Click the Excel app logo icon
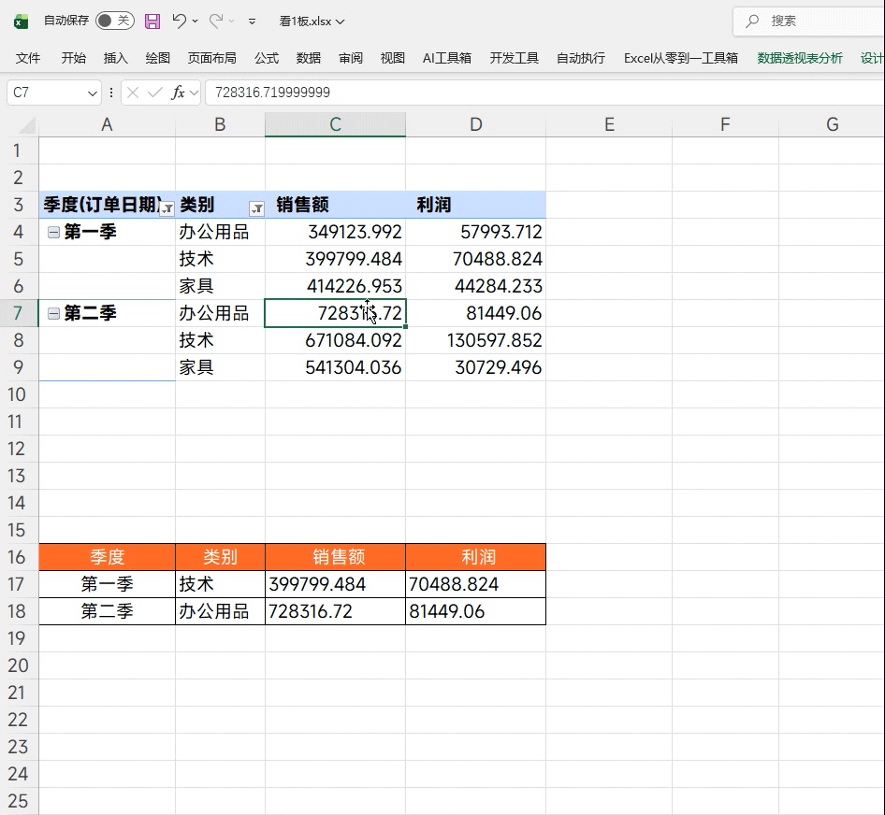The width and height of the screenshot is (885, 815). [21, 21]
